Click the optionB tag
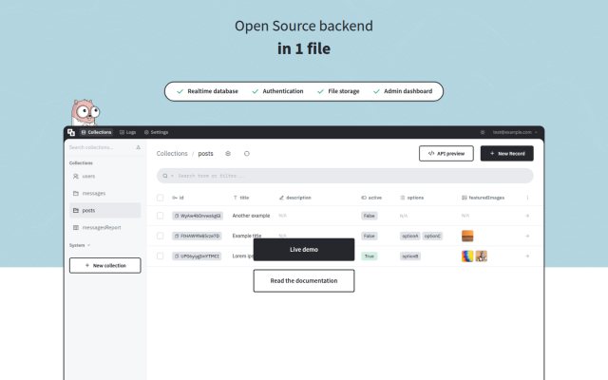Viewport: 608px width, 380px height. pos(409,256)
